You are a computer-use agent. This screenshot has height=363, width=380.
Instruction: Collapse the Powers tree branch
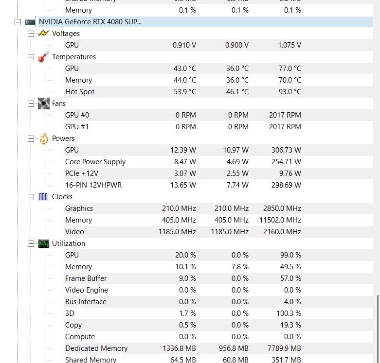[x=31, y=138]
